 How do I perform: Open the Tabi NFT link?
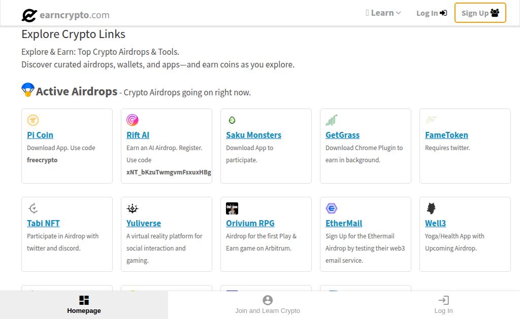[44, 223]
